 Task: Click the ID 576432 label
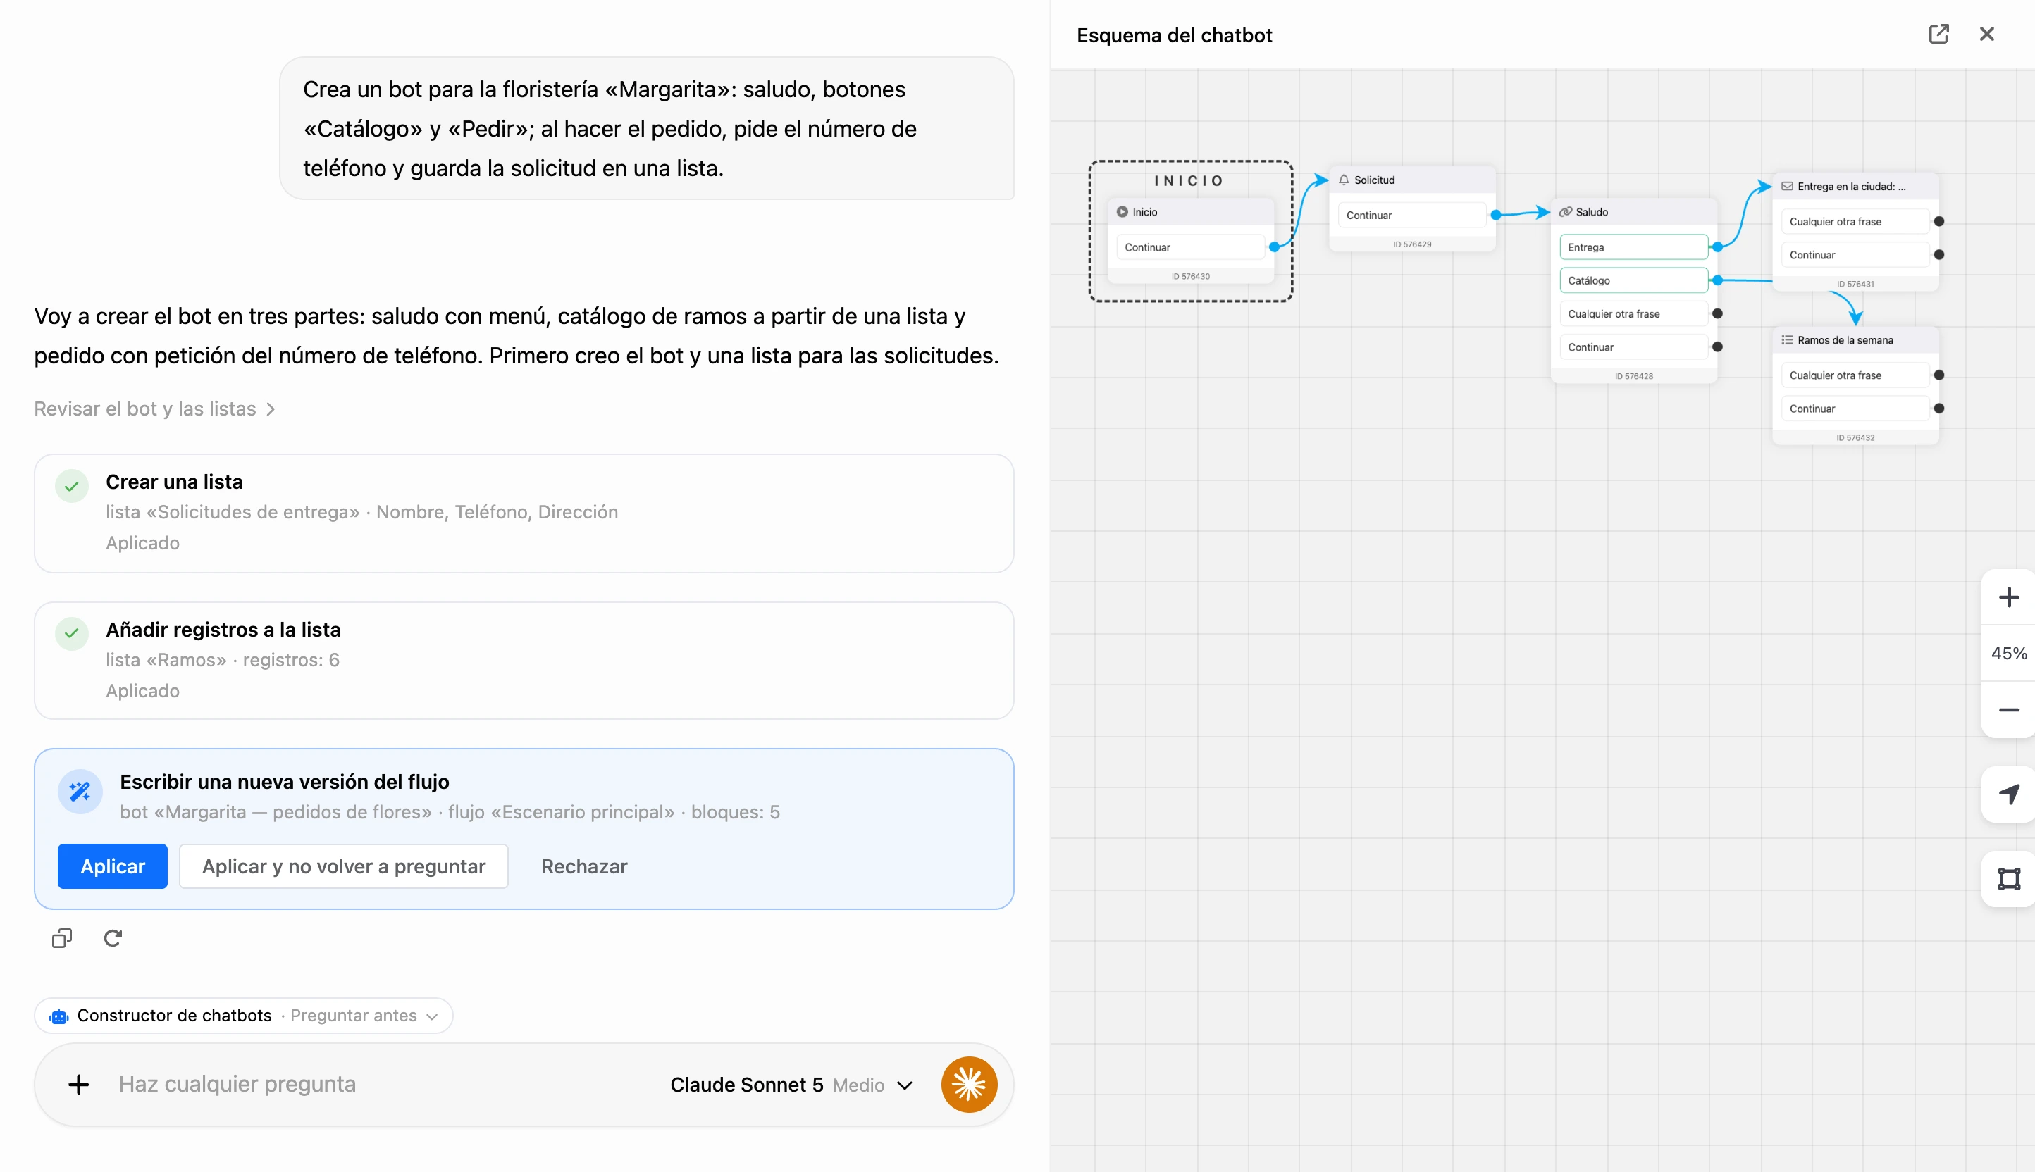pos(1855,438)
